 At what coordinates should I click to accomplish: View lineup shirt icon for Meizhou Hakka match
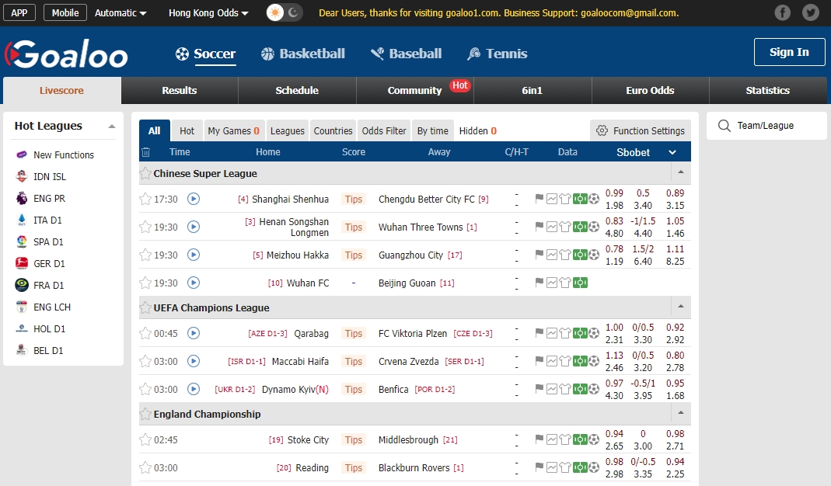565,255
